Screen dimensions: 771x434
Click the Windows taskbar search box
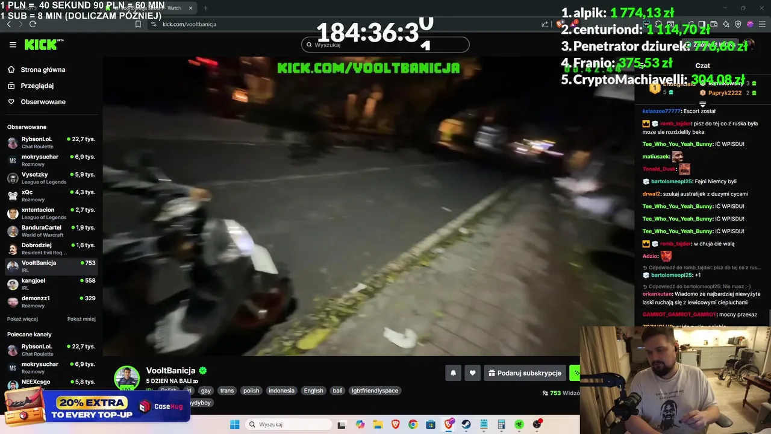[289, 424]
